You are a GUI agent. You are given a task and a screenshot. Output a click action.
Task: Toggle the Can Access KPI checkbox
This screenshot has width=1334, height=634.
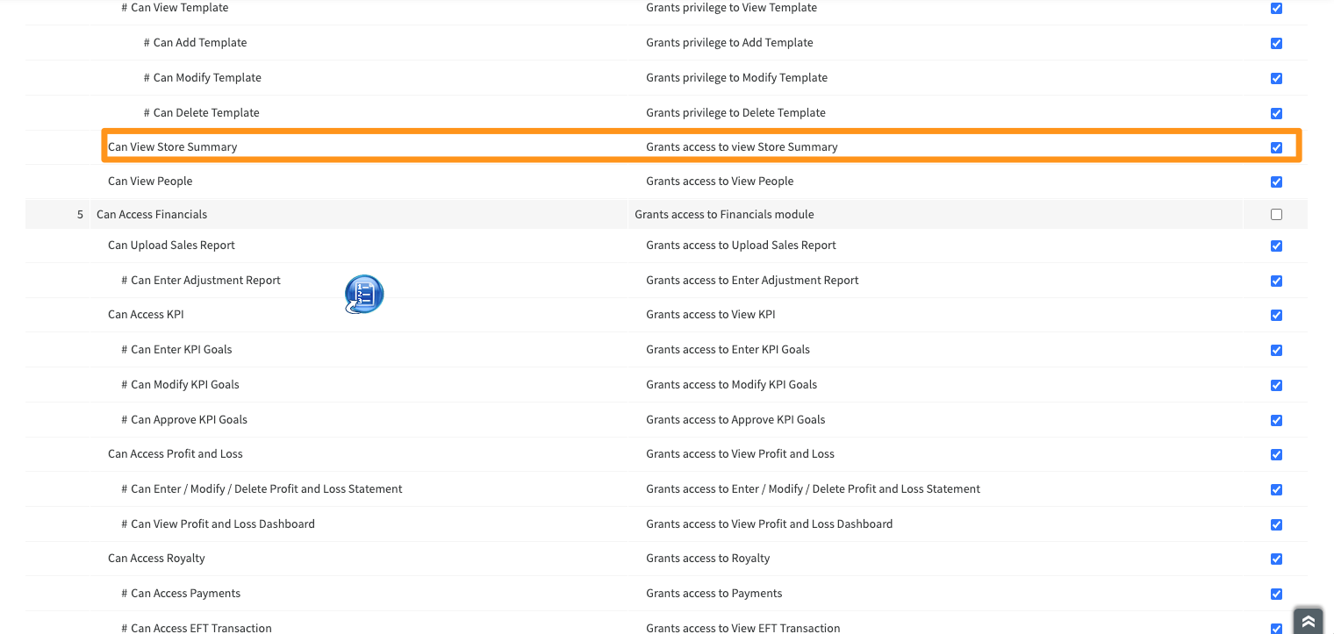1276,315
